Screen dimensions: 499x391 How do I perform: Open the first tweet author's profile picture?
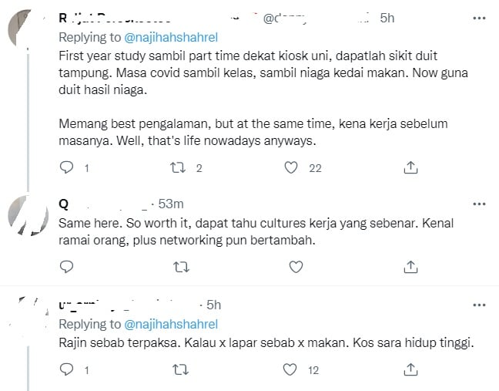(28, 32)
